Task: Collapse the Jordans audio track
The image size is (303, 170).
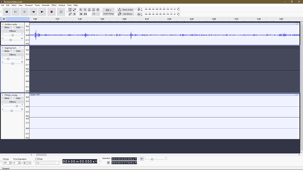Action: click(20, 24)
